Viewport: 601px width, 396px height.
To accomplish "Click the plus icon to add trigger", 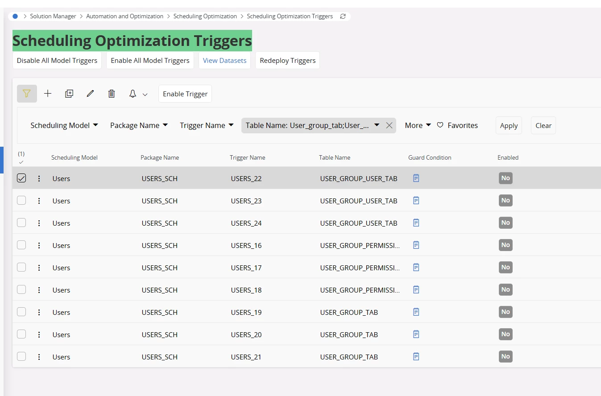I will (x=48, y=94).
